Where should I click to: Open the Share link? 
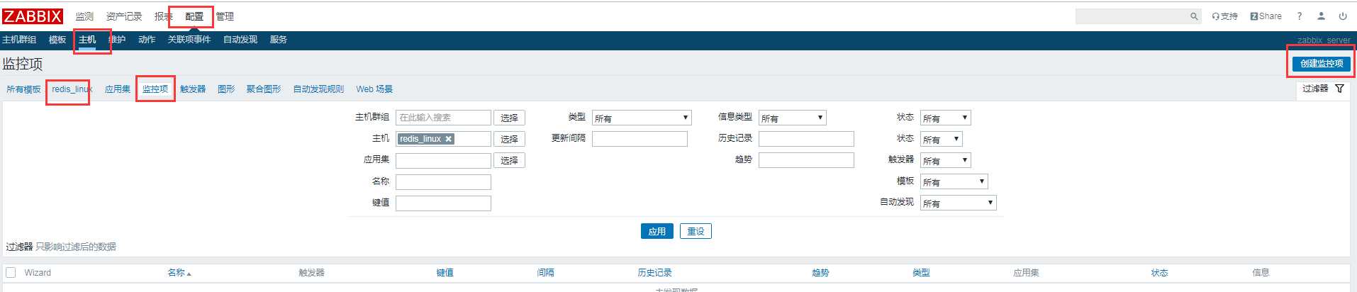1266,16
